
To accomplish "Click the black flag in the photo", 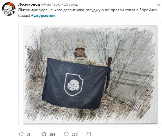I will (x=75, y=84).
